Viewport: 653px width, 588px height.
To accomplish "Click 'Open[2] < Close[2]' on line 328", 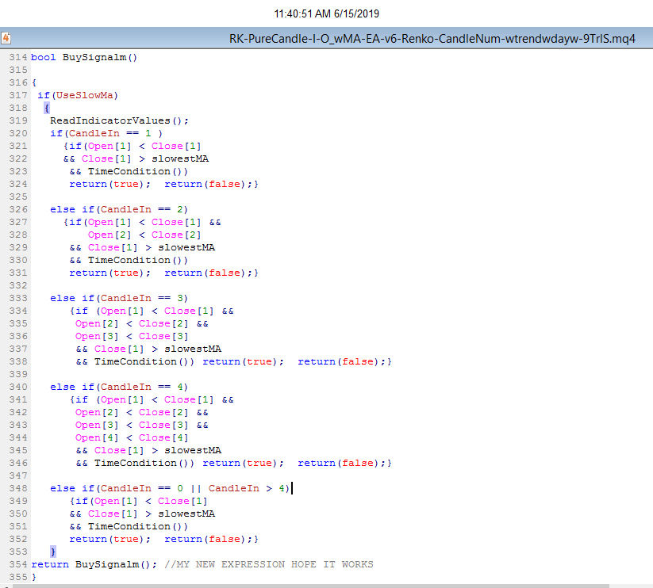I will [x=144, y=235].
